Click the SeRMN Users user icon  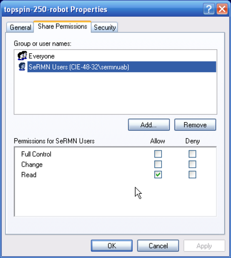(22, 67)
